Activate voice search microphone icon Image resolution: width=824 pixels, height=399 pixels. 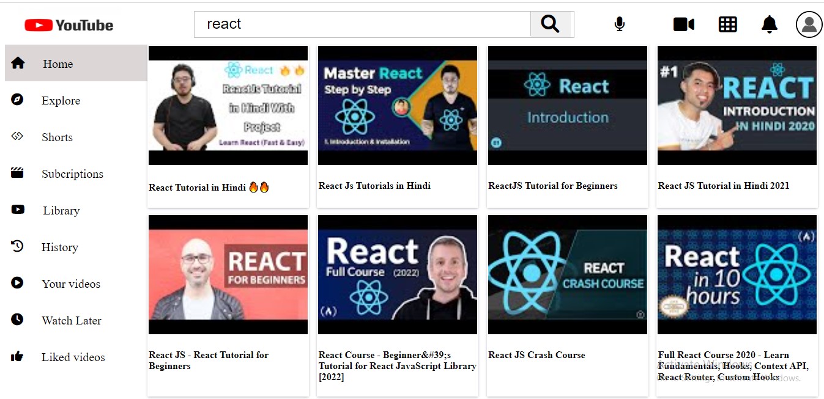point(619,24)
